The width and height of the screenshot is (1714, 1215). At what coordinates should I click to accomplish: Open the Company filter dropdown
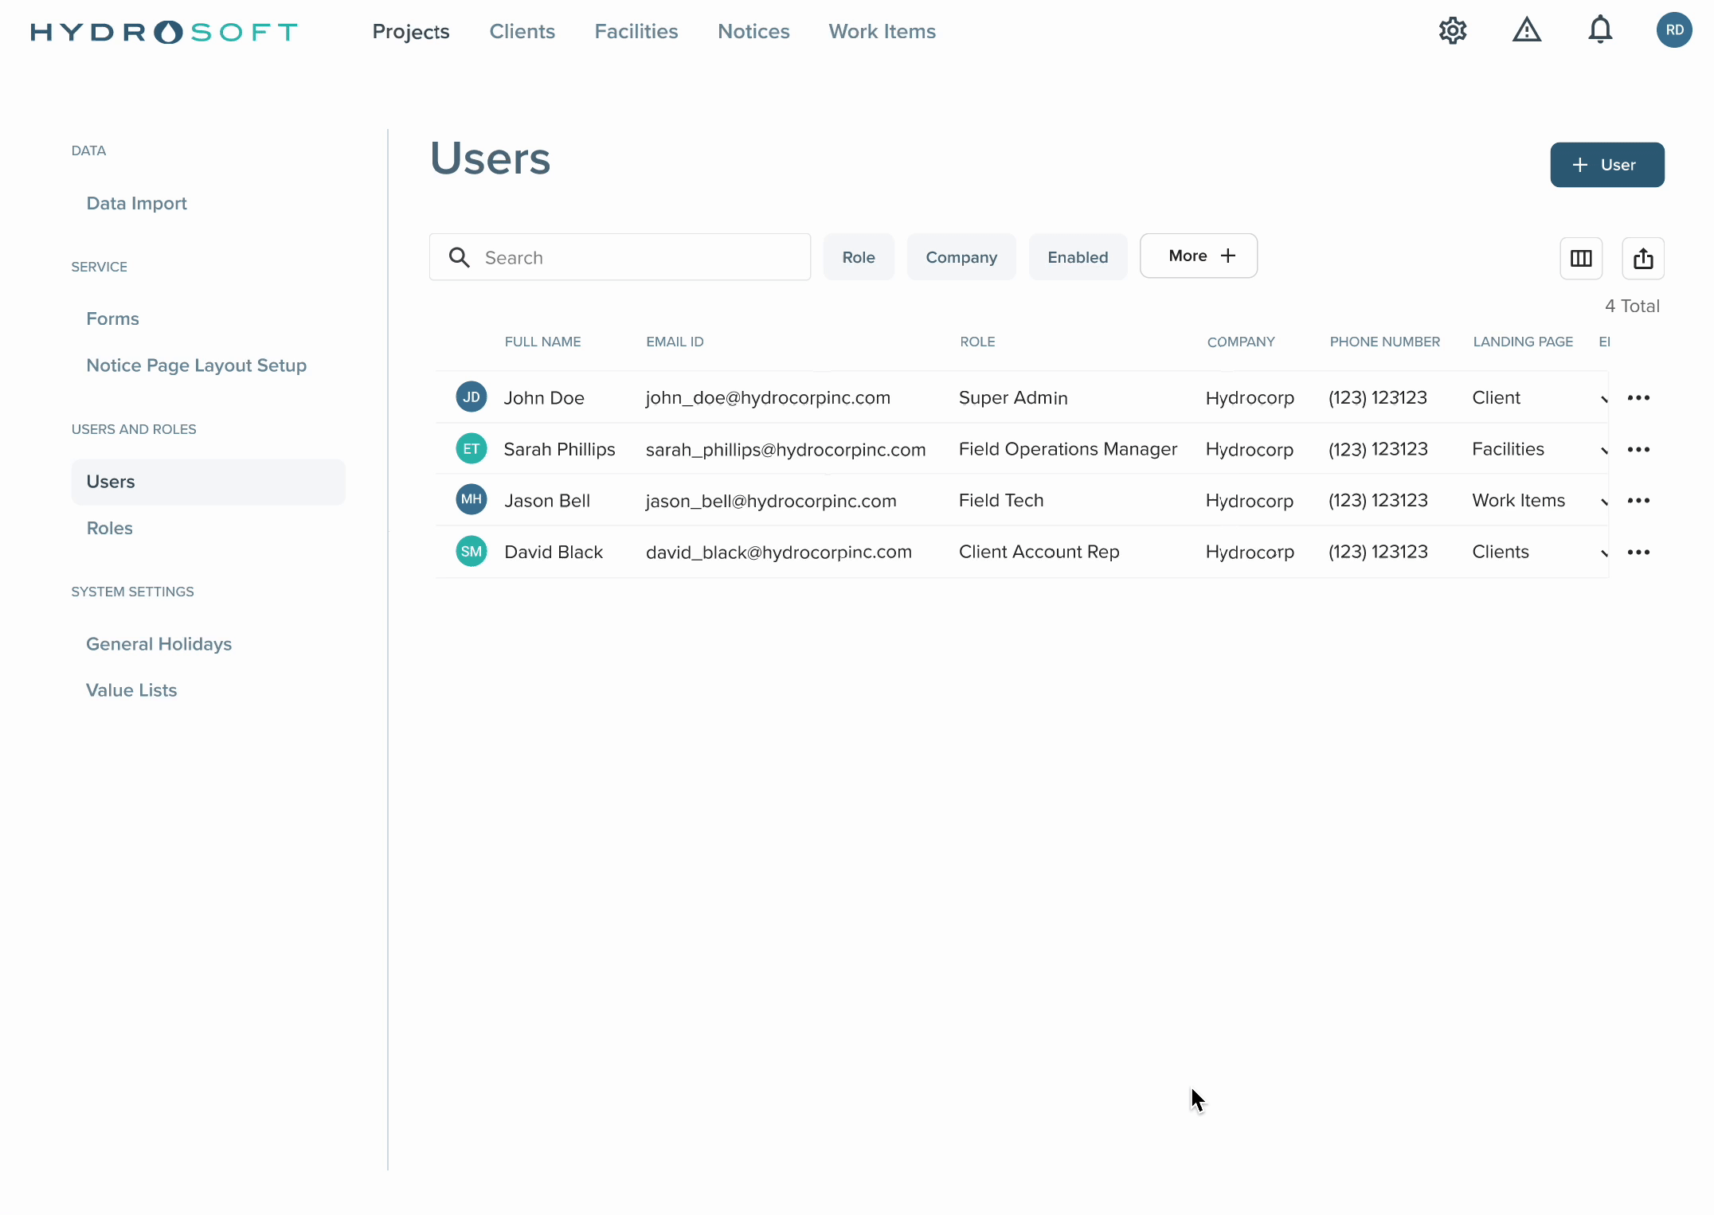tap(961, 257)
